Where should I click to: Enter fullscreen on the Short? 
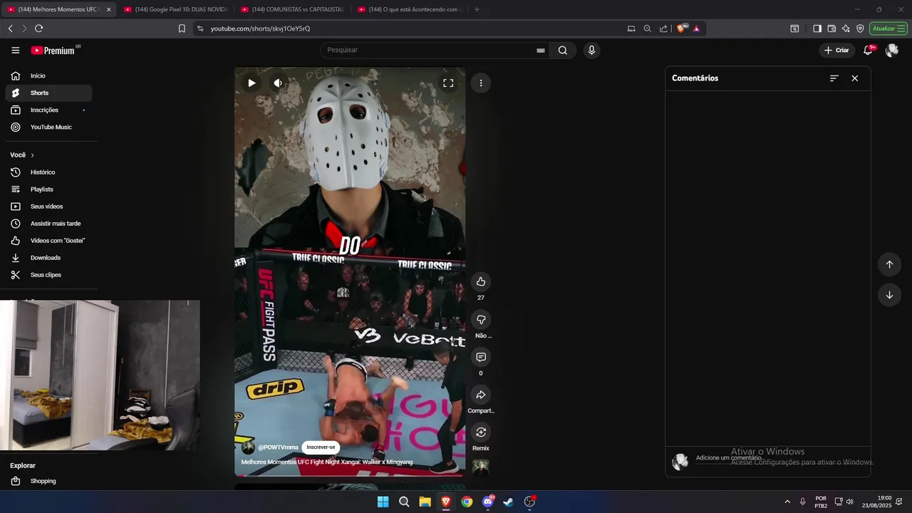point(448,83)
